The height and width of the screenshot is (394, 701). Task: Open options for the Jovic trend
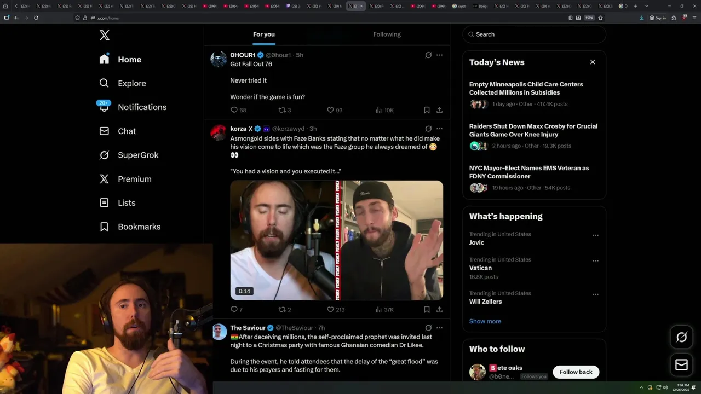click(x=595, y=235)
